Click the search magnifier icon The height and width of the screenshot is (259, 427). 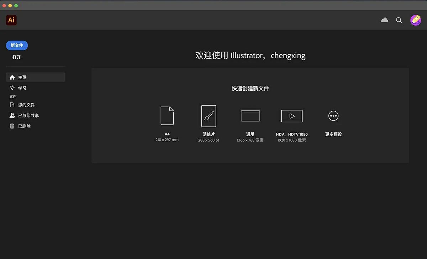tap(399, 20)
